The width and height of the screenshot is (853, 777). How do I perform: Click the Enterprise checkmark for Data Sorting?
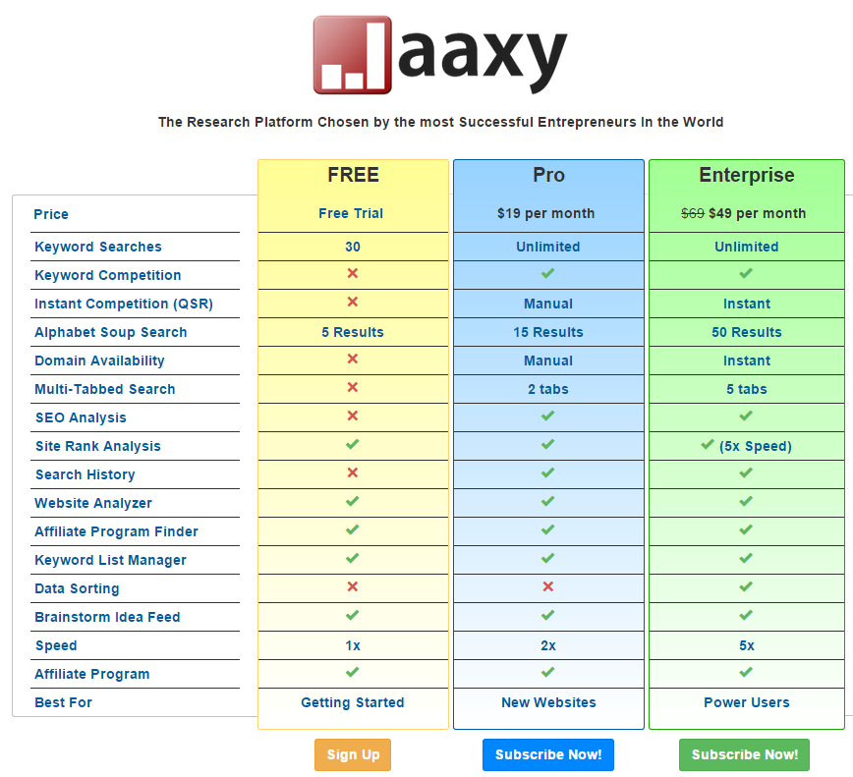coord(746,586)
